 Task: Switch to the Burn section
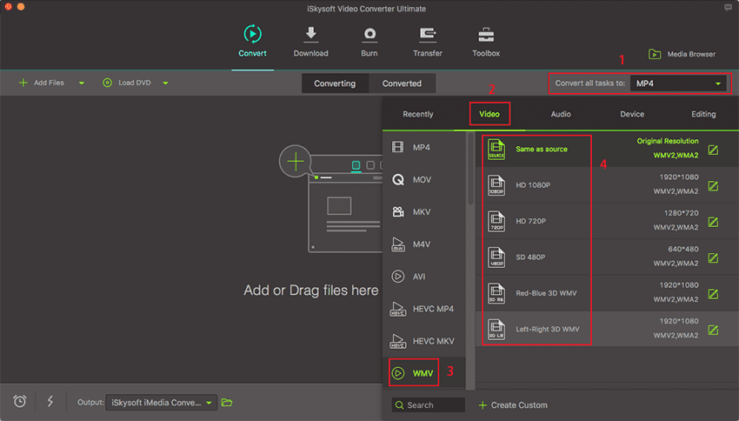click(x=369, y=35)
